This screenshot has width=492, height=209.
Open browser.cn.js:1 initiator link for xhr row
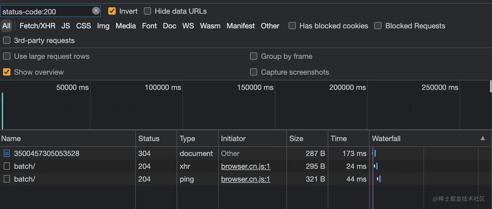[246, 166]
